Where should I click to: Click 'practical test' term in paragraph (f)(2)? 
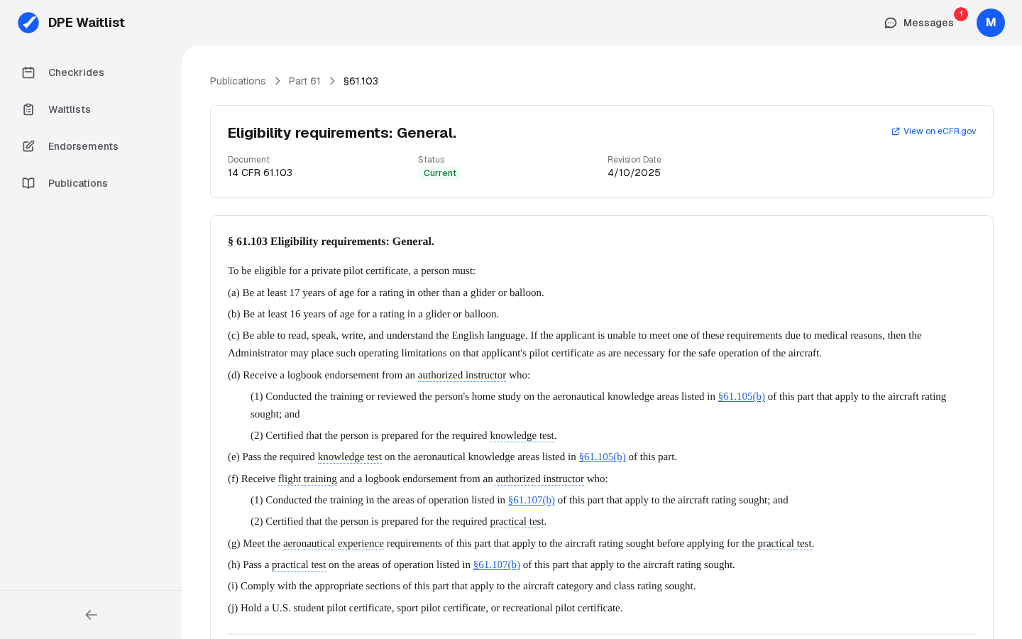(517, 521)
